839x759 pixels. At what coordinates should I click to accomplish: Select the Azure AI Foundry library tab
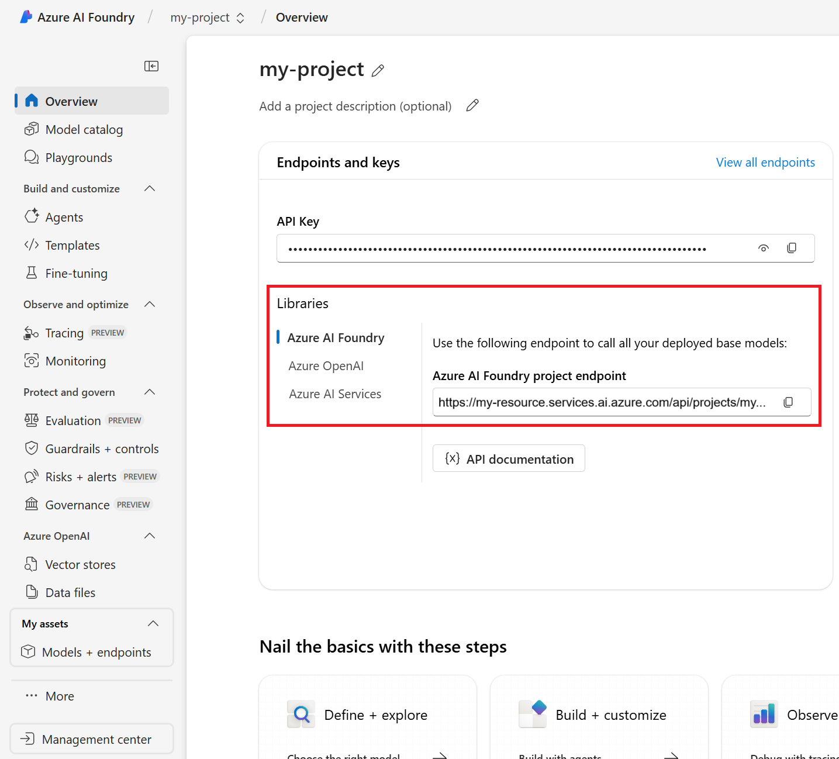(336, 337)
